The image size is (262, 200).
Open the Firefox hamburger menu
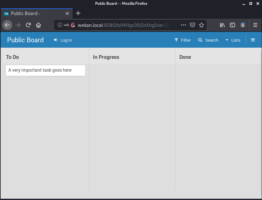coord(255,25)
